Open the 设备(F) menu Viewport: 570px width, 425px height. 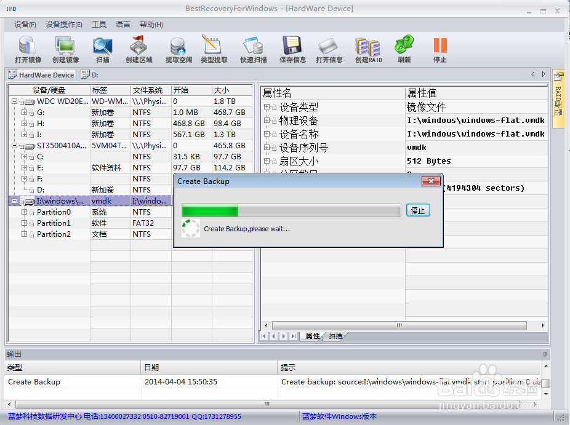point(25,25)
